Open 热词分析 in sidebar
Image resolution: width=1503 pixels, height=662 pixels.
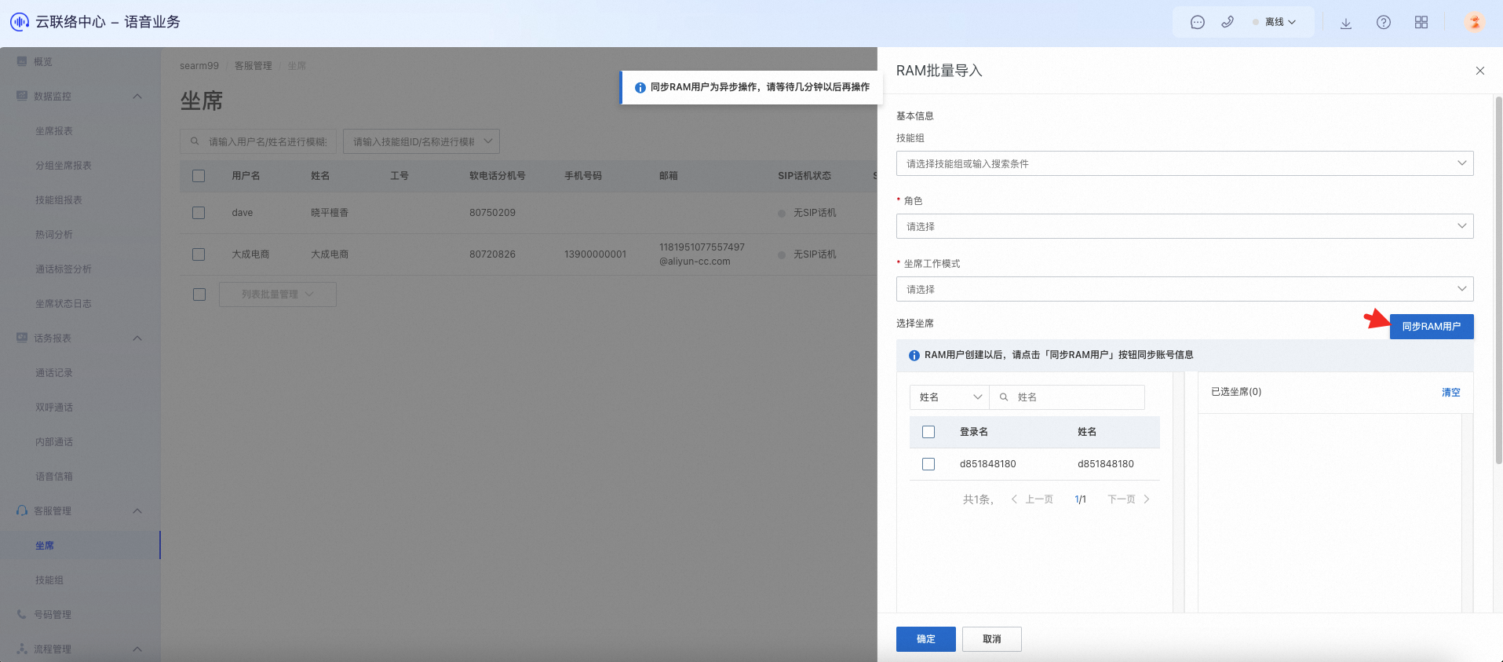54,235
